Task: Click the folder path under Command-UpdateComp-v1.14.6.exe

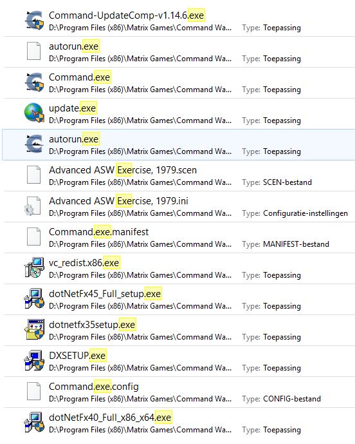Action: (140, 28)
